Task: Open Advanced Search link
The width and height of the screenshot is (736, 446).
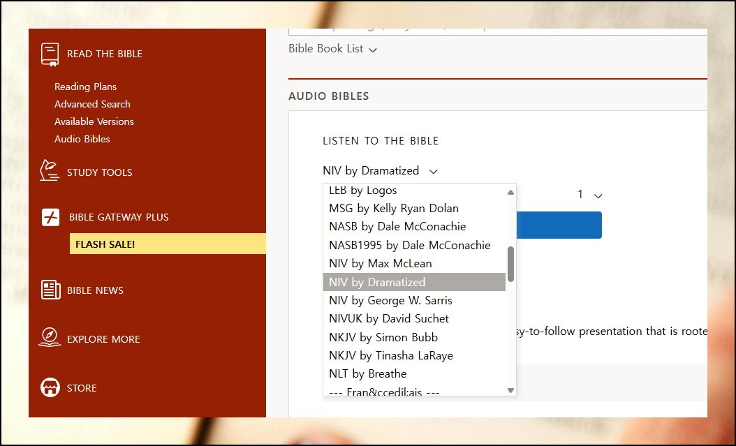Action: point(92,104)
